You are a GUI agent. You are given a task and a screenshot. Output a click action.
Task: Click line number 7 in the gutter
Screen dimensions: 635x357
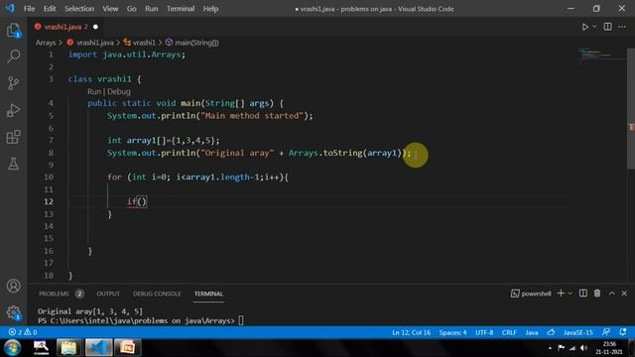click(51, 140)
